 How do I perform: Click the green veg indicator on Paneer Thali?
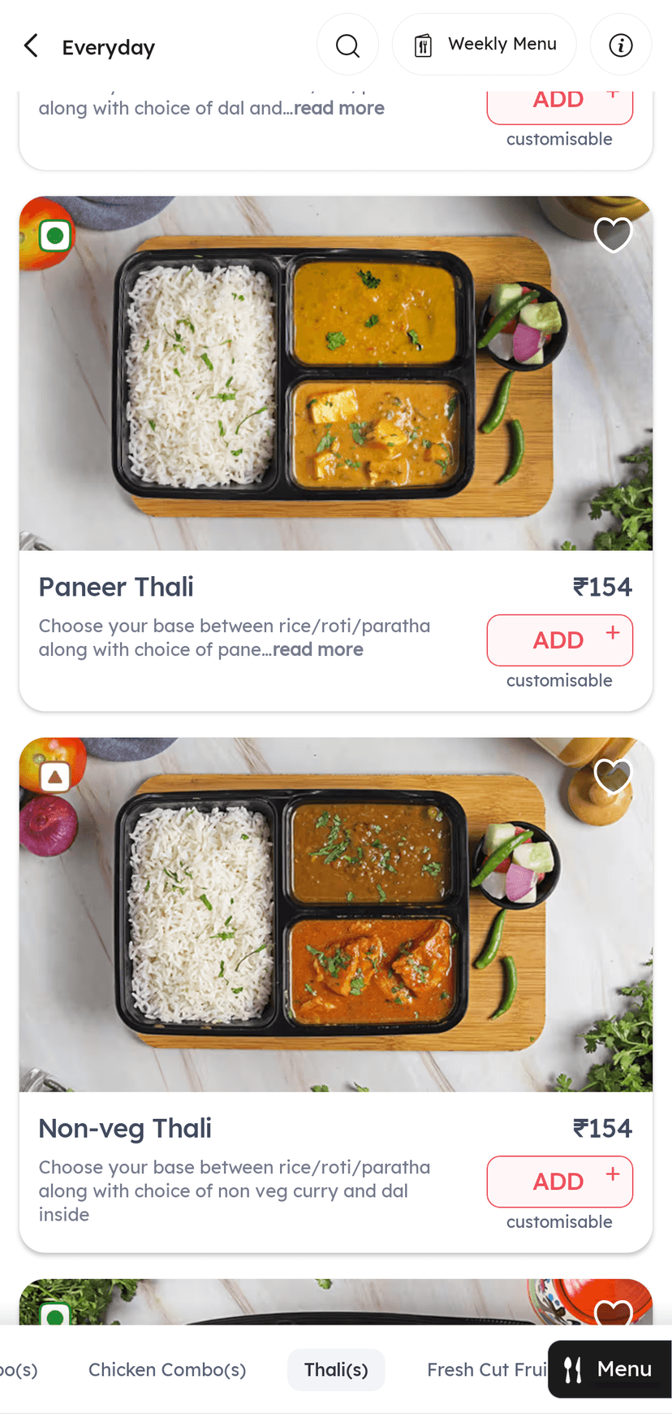[55, 236]
